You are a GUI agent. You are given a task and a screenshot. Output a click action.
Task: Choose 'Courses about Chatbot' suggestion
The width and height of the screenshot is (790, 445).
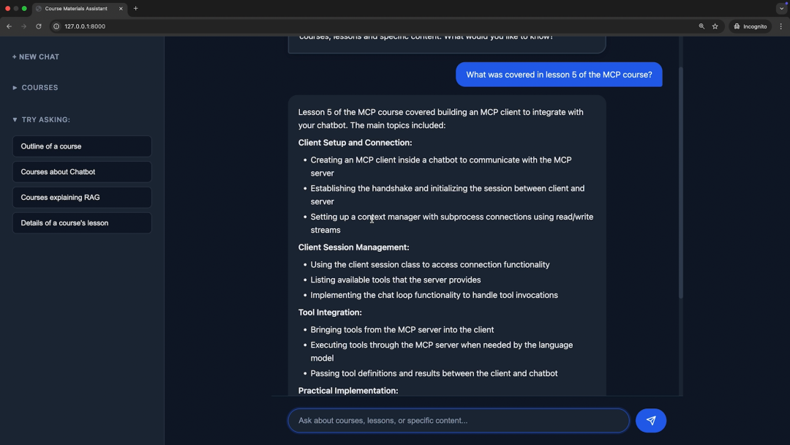(82, 172)
